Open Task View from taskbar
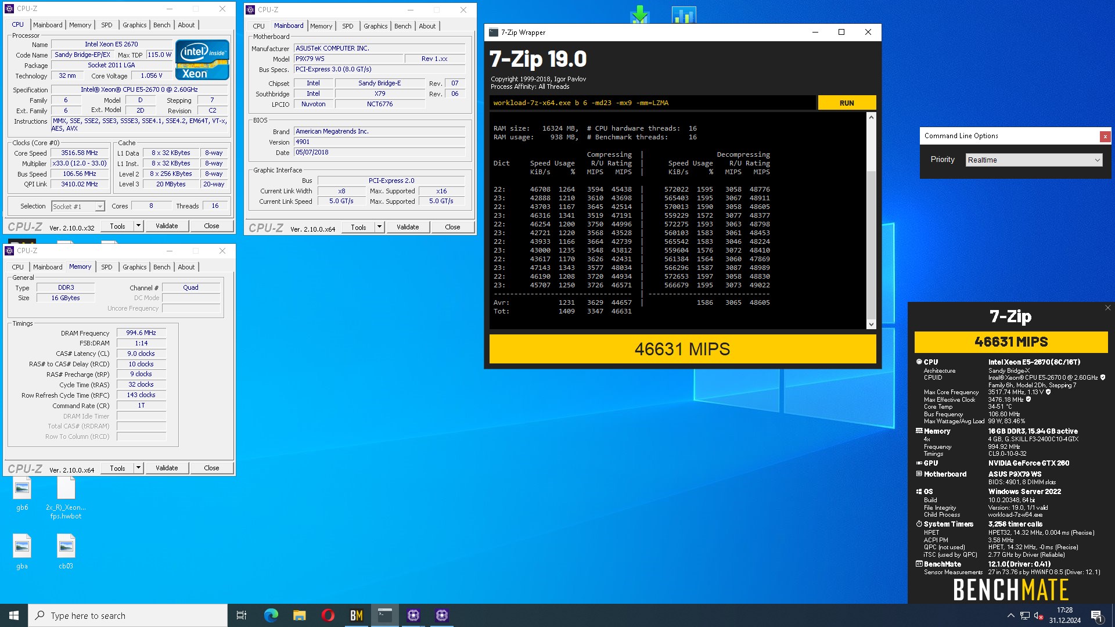The height and width of the screenshot is (627, 1115). [x=242, y=615]
